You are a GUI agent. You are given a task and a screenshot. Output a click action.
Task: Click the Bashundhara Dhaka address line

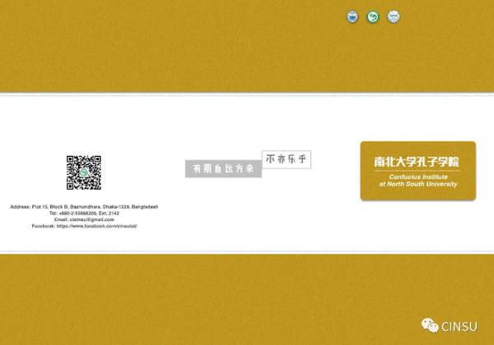tap(84, 206)
